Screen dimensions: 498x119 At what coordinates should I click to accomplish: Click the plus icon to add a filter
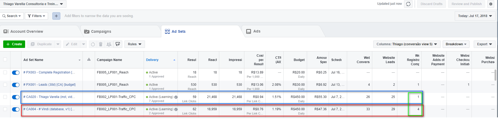click(56, 16)
